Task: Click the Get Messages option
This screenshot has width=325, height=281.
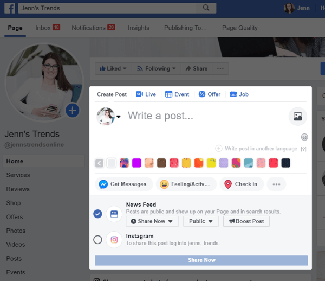Action: (123, 184)
